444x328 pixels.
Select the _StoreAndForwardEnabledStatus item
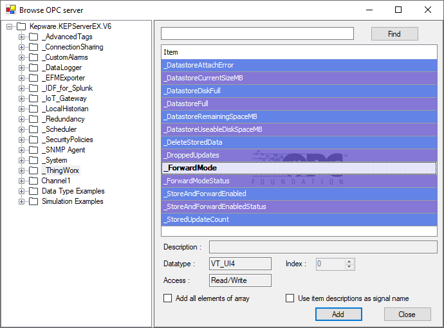299,206
